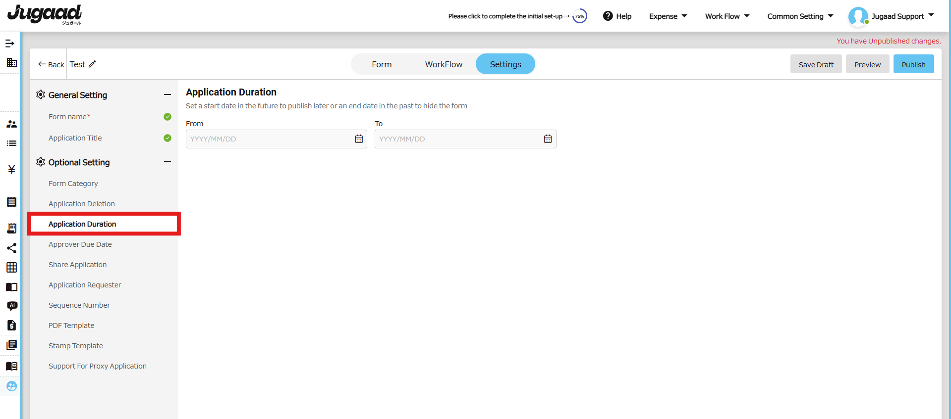The image size is (951, 419).
Task: Open the table grid icon in sidebar
Action: point(11,268)
